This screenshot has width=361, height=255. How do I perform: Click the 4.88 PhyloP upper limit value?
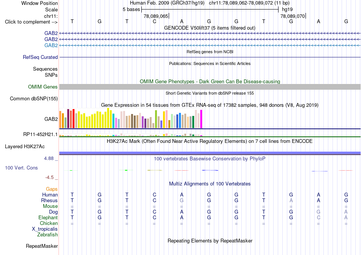click(x=49, y=158)
